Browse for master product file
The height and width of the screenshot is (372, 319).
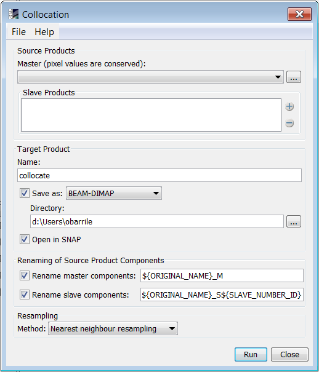294,77
